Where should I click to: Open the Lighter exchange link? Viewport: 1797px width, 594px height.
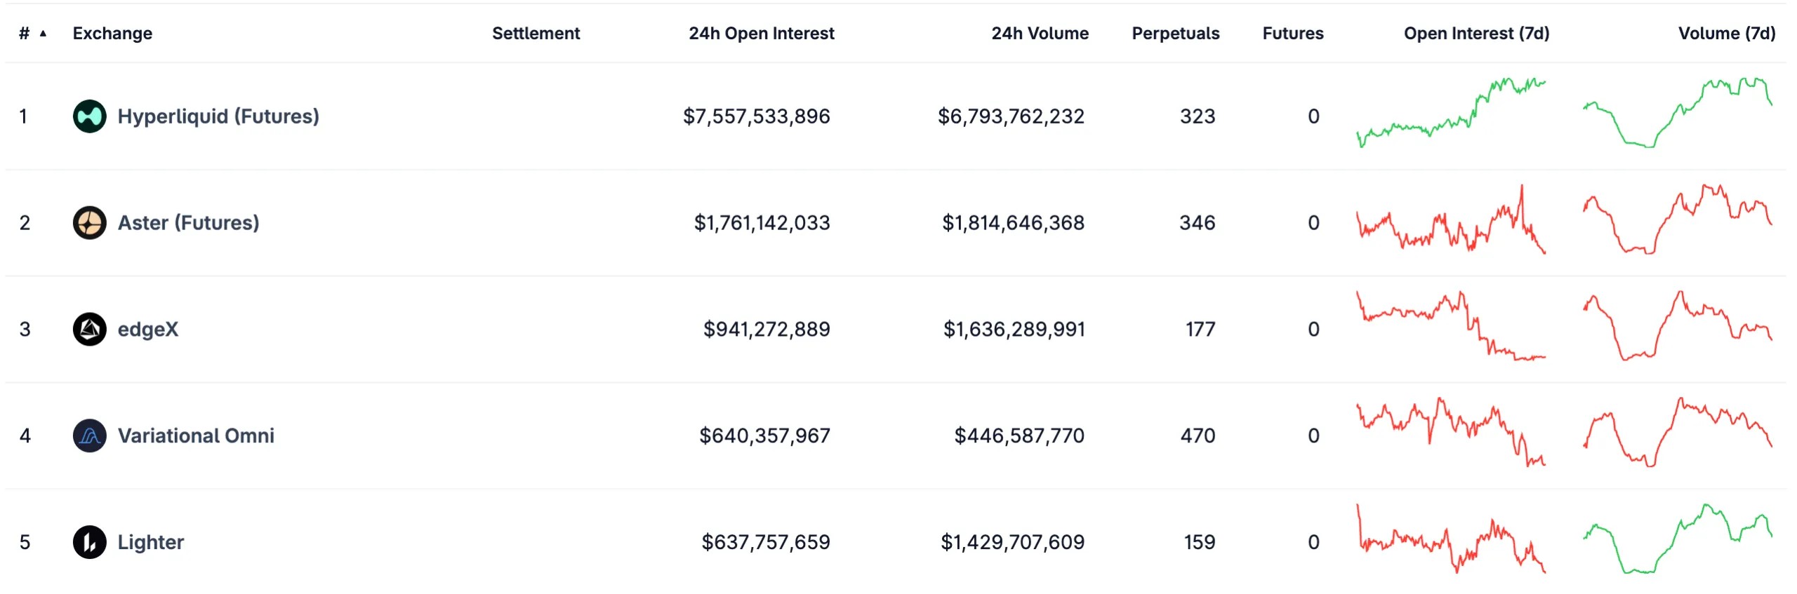point(150,542)
